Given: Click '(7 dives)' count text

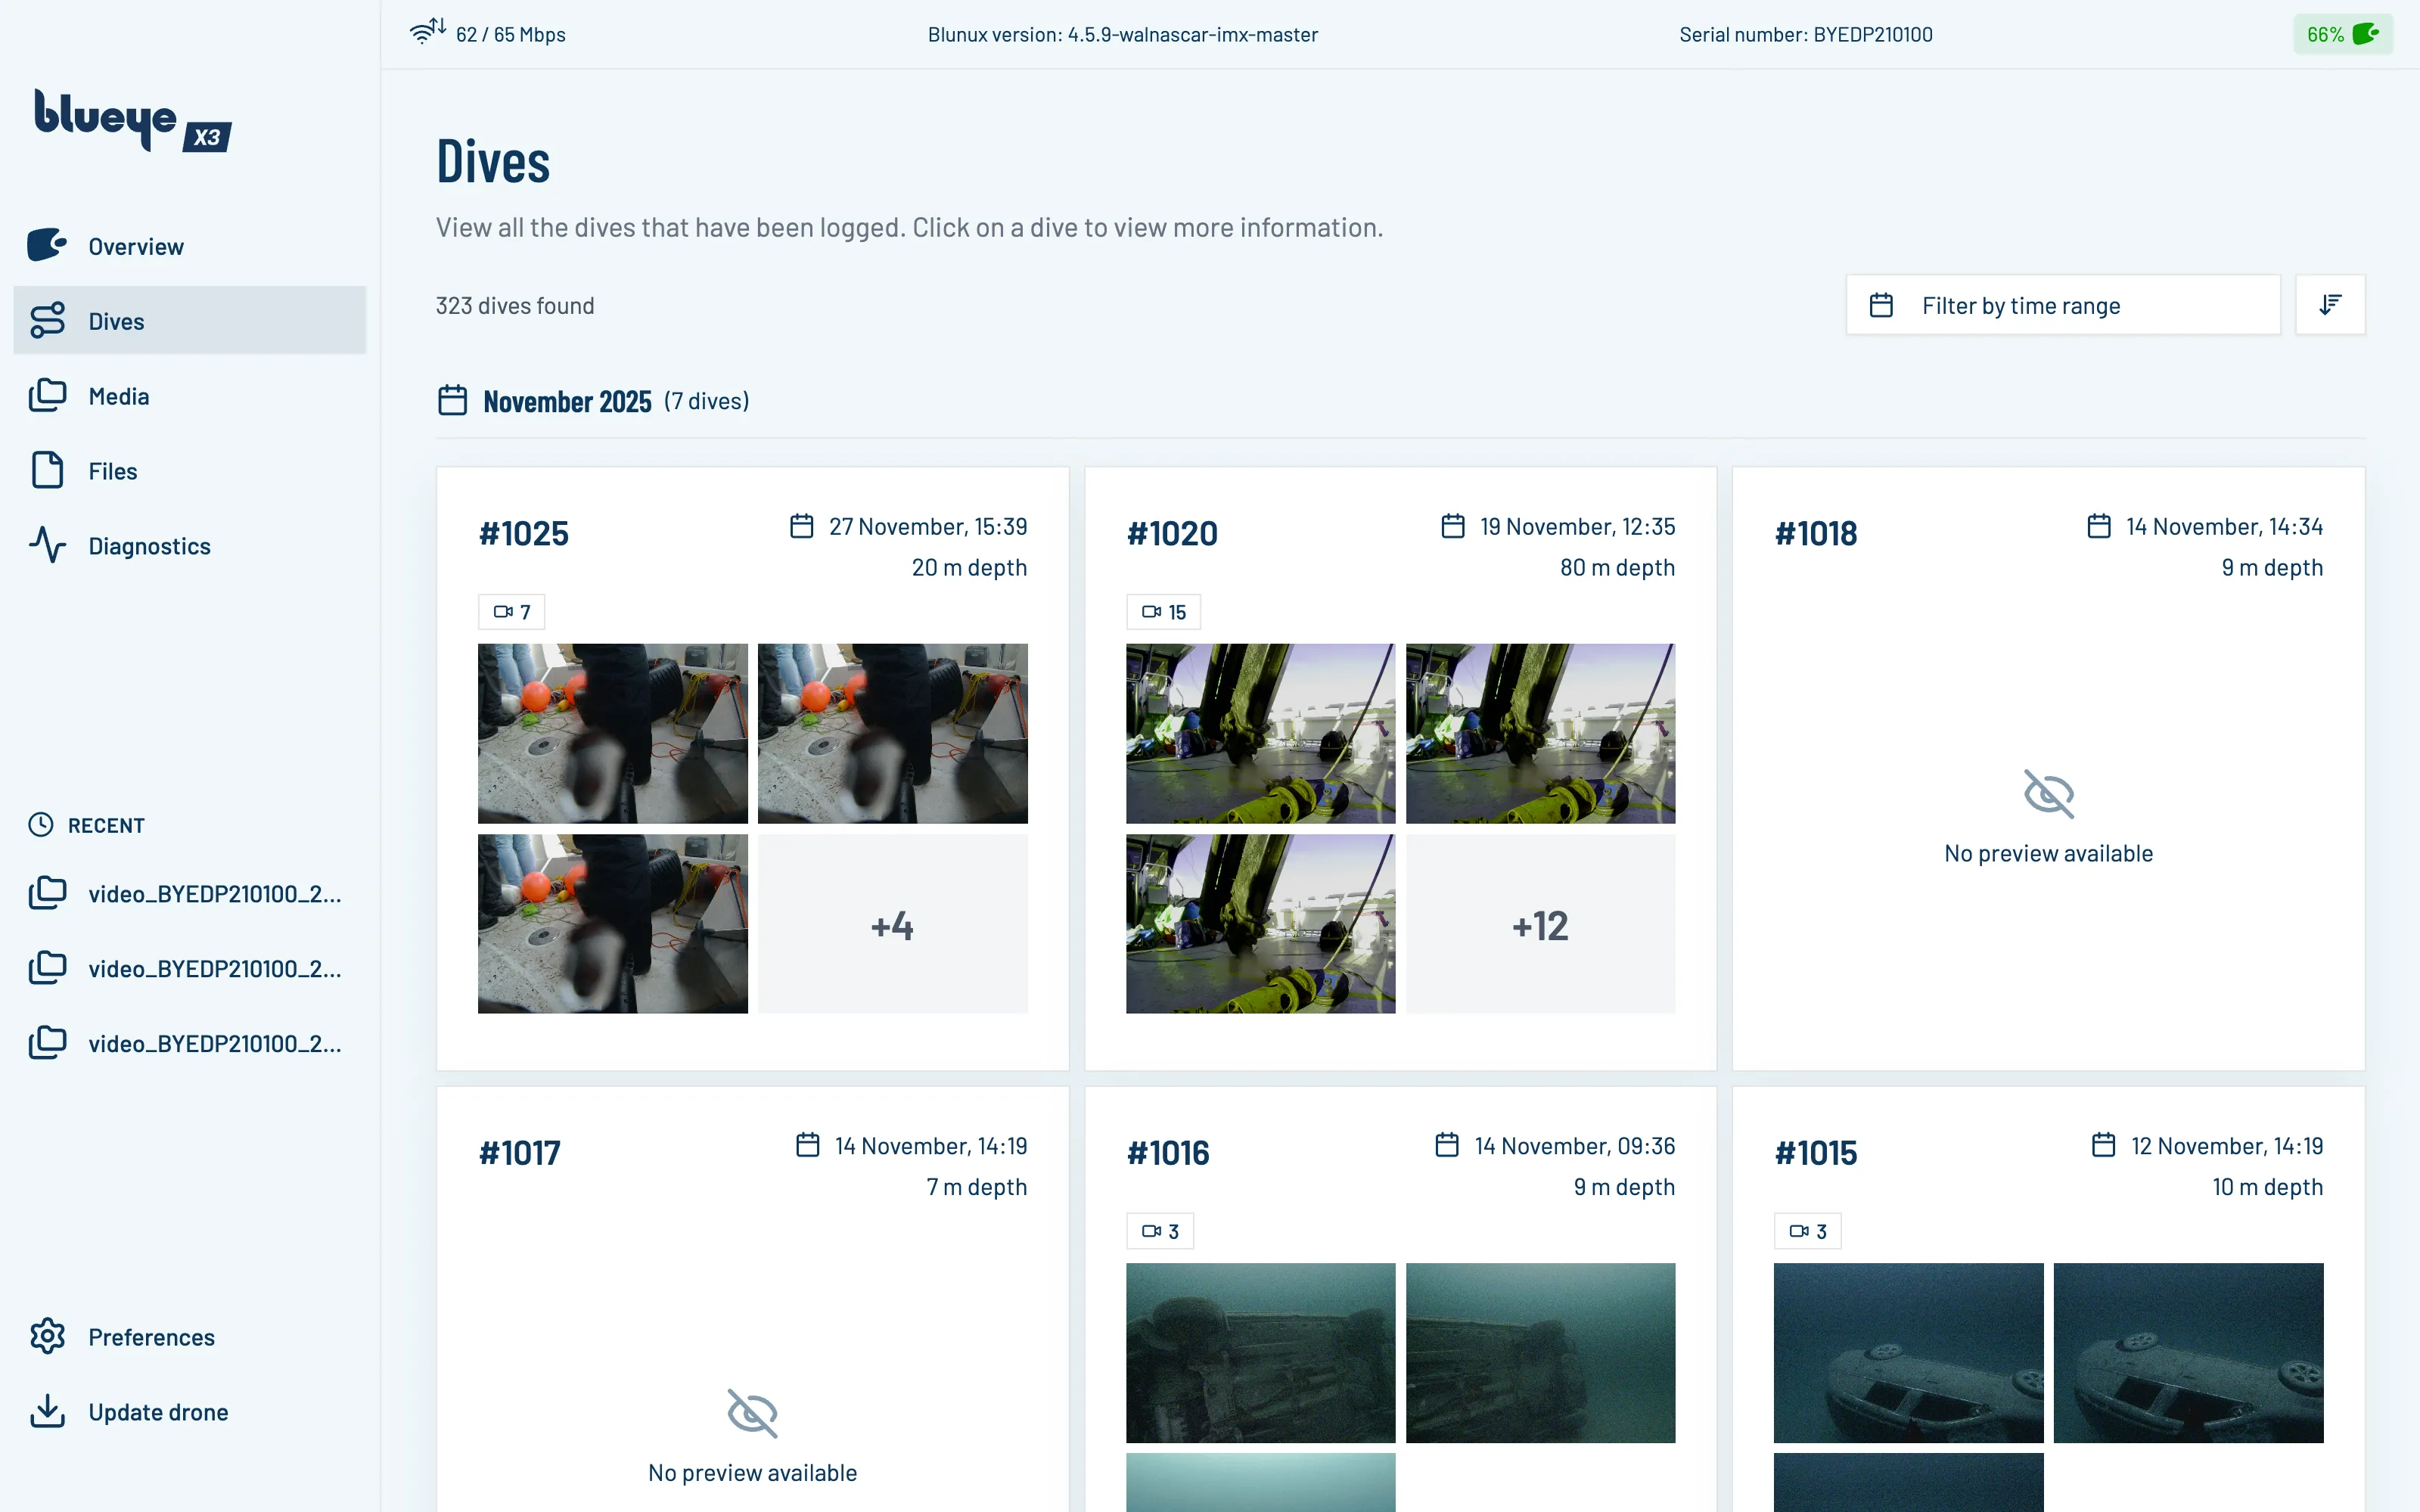Looking at the screenshot, I should click(x=706, y=401).
